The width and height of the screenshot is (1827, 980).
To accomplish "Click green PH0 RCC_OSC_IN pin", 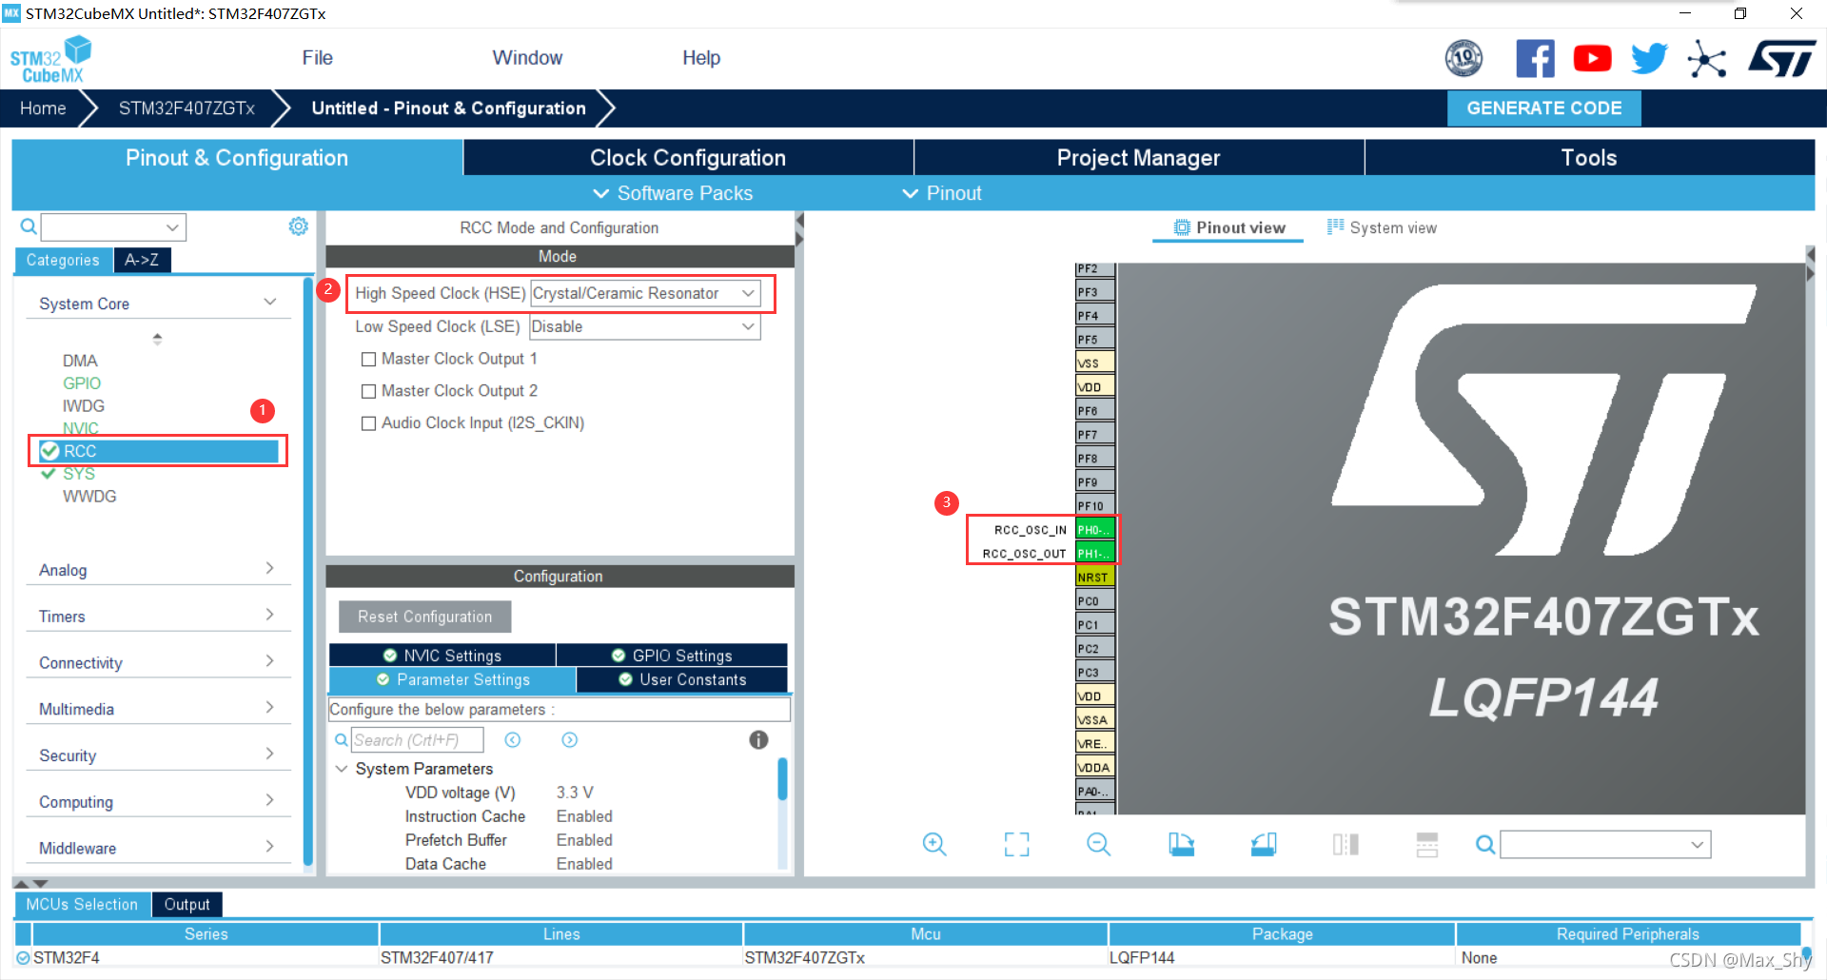I will point(1094,530).
